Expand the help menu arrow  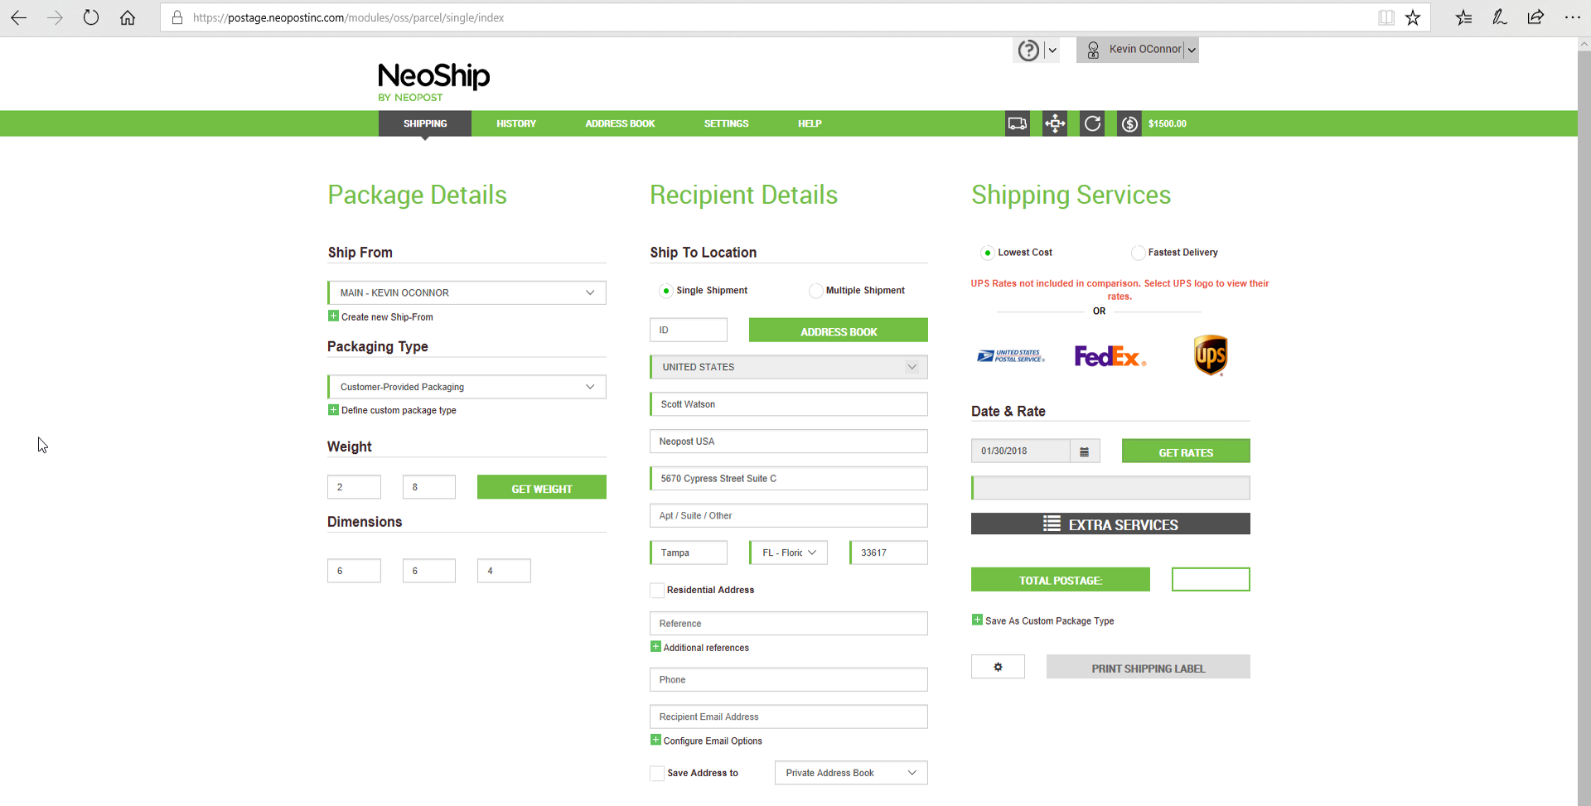pos(1052,51)
